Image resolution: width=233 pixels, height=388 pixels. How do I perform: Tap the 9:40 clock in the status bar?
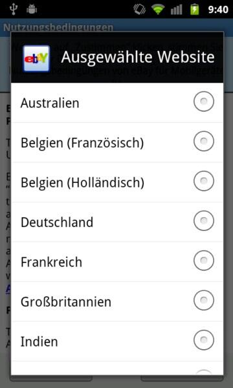click(218, 10)
